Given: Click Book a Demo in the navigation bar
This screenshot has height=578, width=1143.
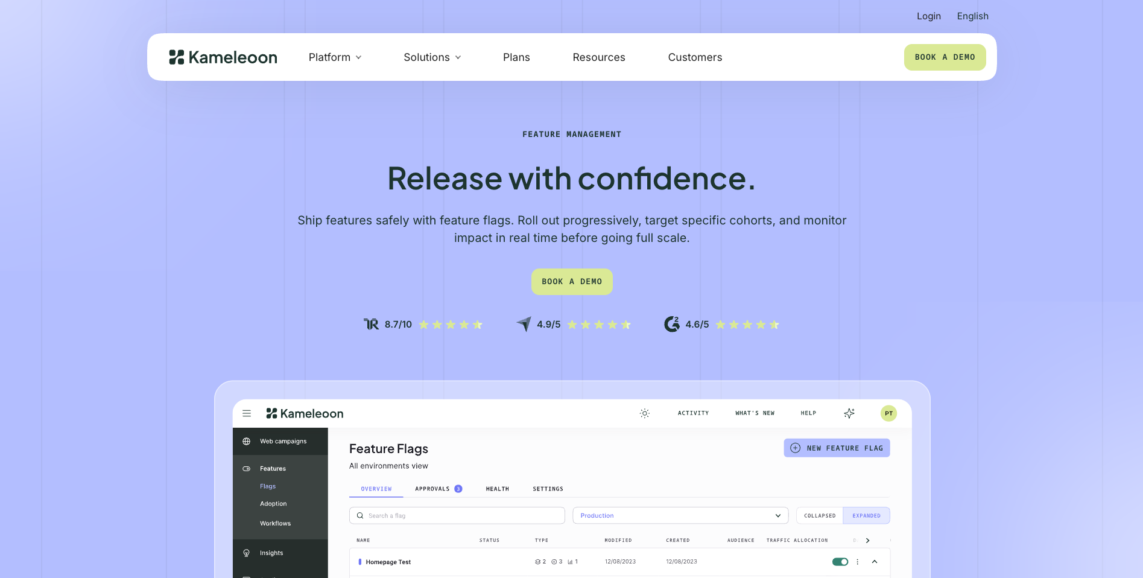Looking at the screenshot, I should (945, 57).
